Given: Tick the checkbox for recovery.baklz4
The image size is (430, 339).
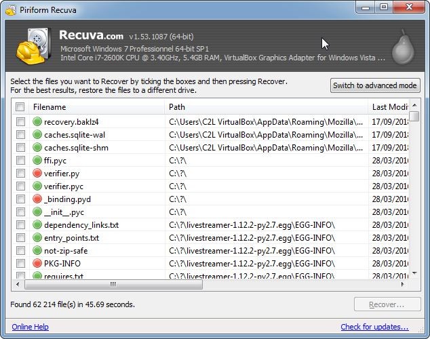Looking at the screenshot, I should pyautogui.click(x=20, y=121).
